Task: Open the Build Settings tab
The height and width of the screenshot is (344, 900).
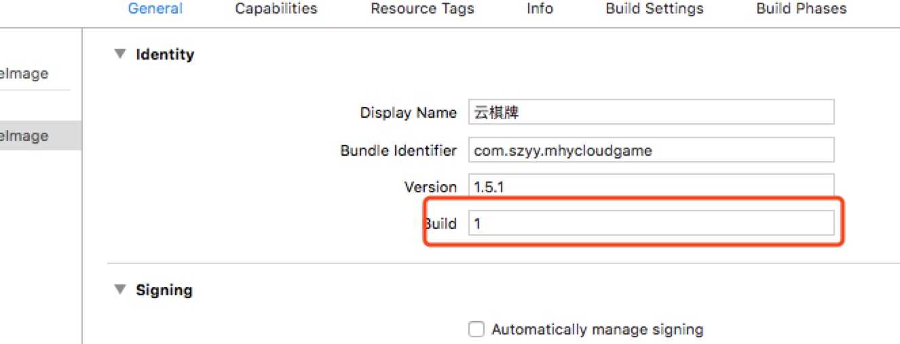Action: pos(654,9)
